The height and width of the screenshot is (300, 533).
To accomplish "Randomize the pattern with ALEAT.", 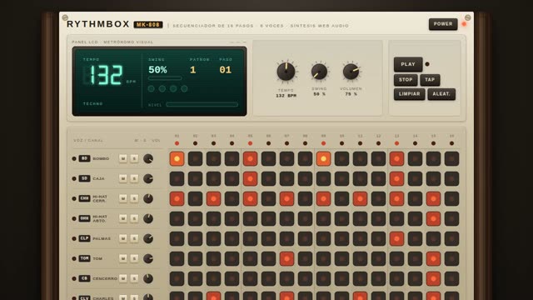I will pos(441,94).
